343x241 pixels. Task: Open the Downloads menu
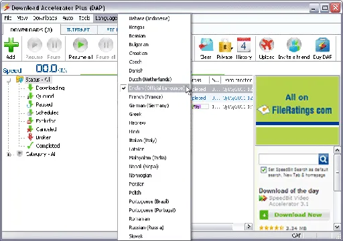[45, 18]
